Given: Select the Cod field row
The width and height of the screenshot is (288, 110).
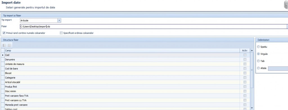Looking at the screenshot, I should [122, 55].
